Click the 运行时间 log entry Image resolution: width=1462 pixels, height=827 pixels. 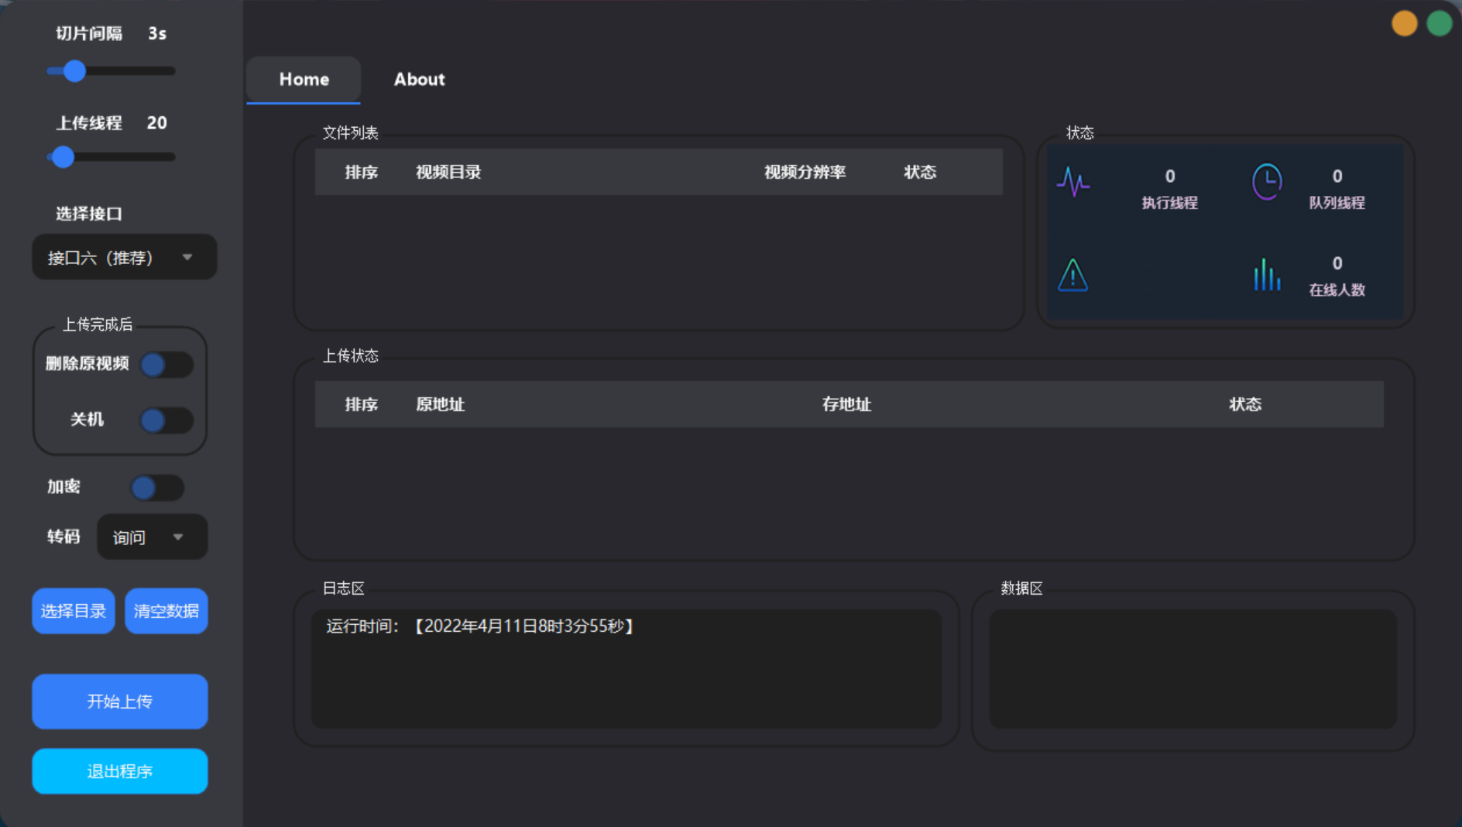click(x=480, y=626)
